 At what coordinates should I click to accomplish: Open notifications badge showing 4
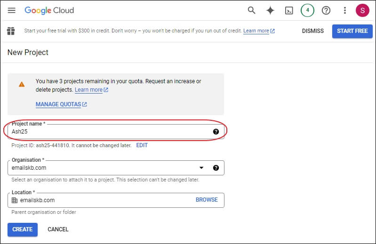click(307, 10)
